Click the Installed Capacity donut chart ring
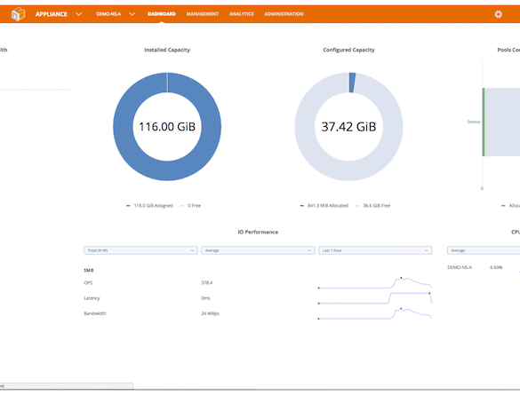This screenshot has height=395, width=520. tap(124, 127)
